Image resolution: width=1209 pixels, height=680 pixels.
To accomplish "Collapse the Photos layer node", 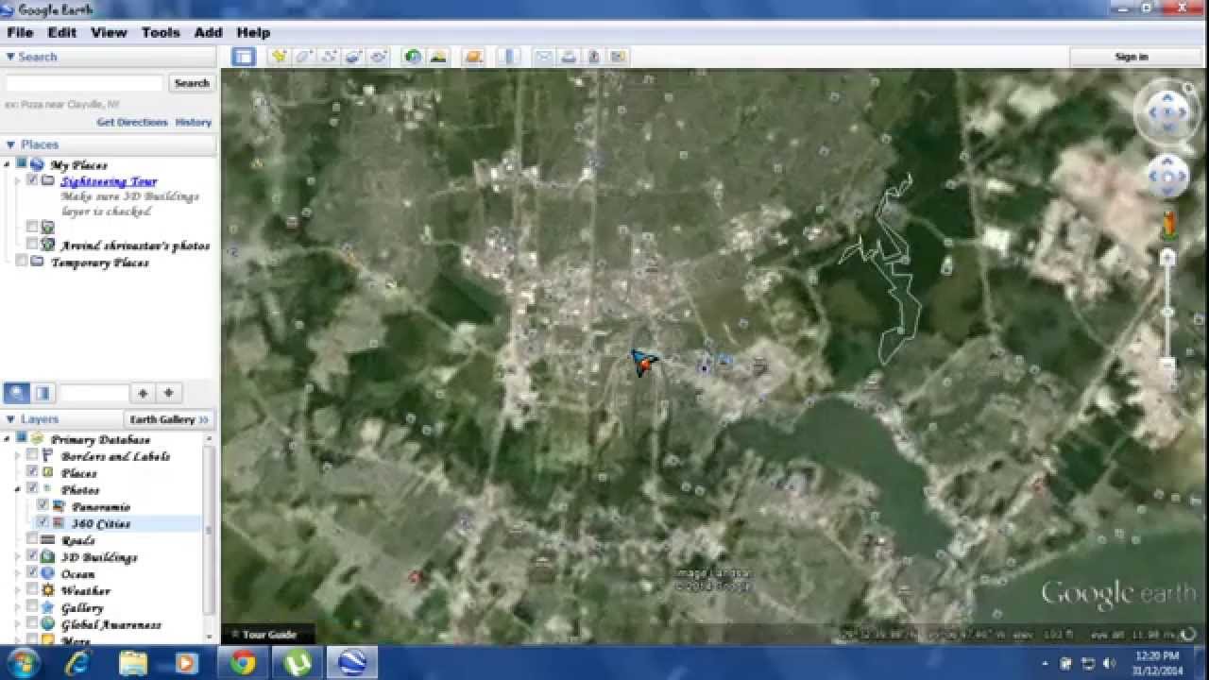I will tap(17, 490).
